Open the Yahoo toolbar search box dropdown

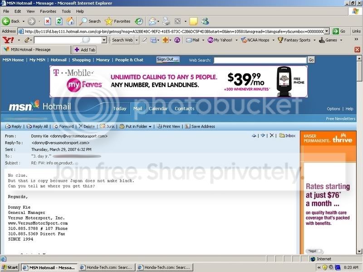pos(104,40)
